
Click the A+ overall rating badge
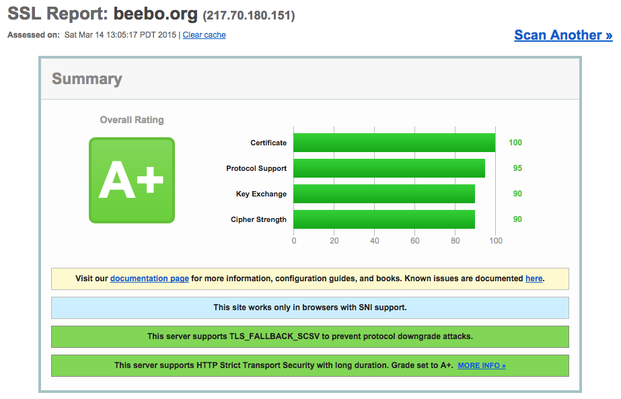(x=132, y=180)
